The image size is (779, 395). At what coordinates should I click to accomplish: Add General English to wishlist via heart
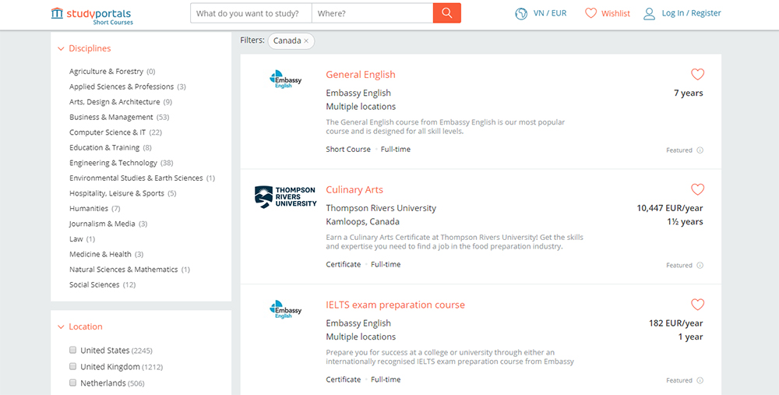coord(697,75)
